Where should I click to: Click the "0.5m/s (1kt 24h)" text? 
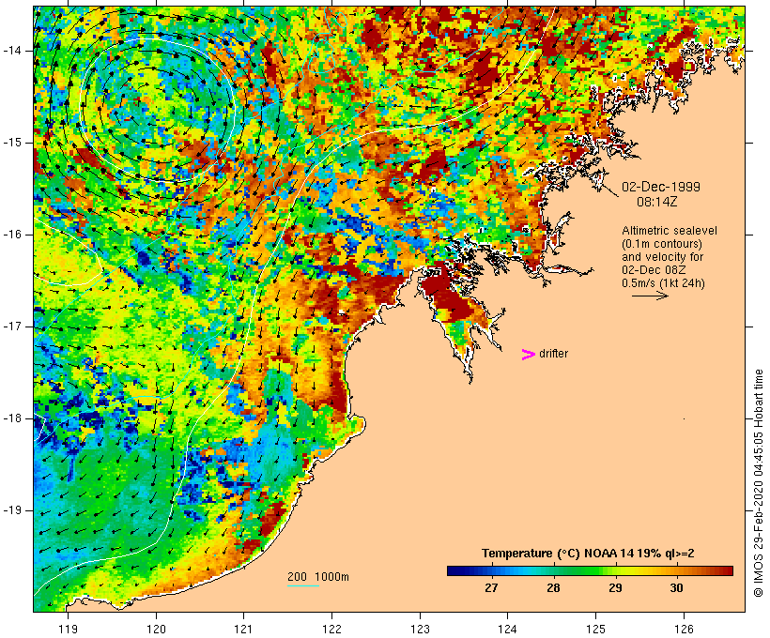[663, 283]
